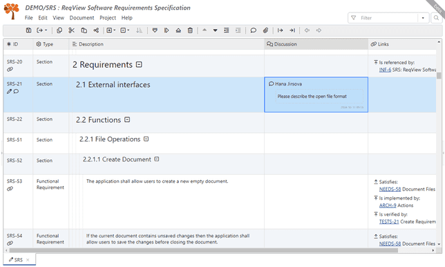This screenshot has height=267, width=445.
Task: Select Hana Jirsova's comment in Discussion
Action: point(316,95)
